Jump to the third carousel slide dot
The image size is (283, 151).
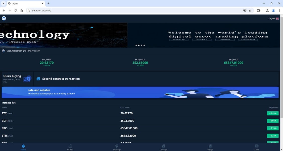pos(141,45)
